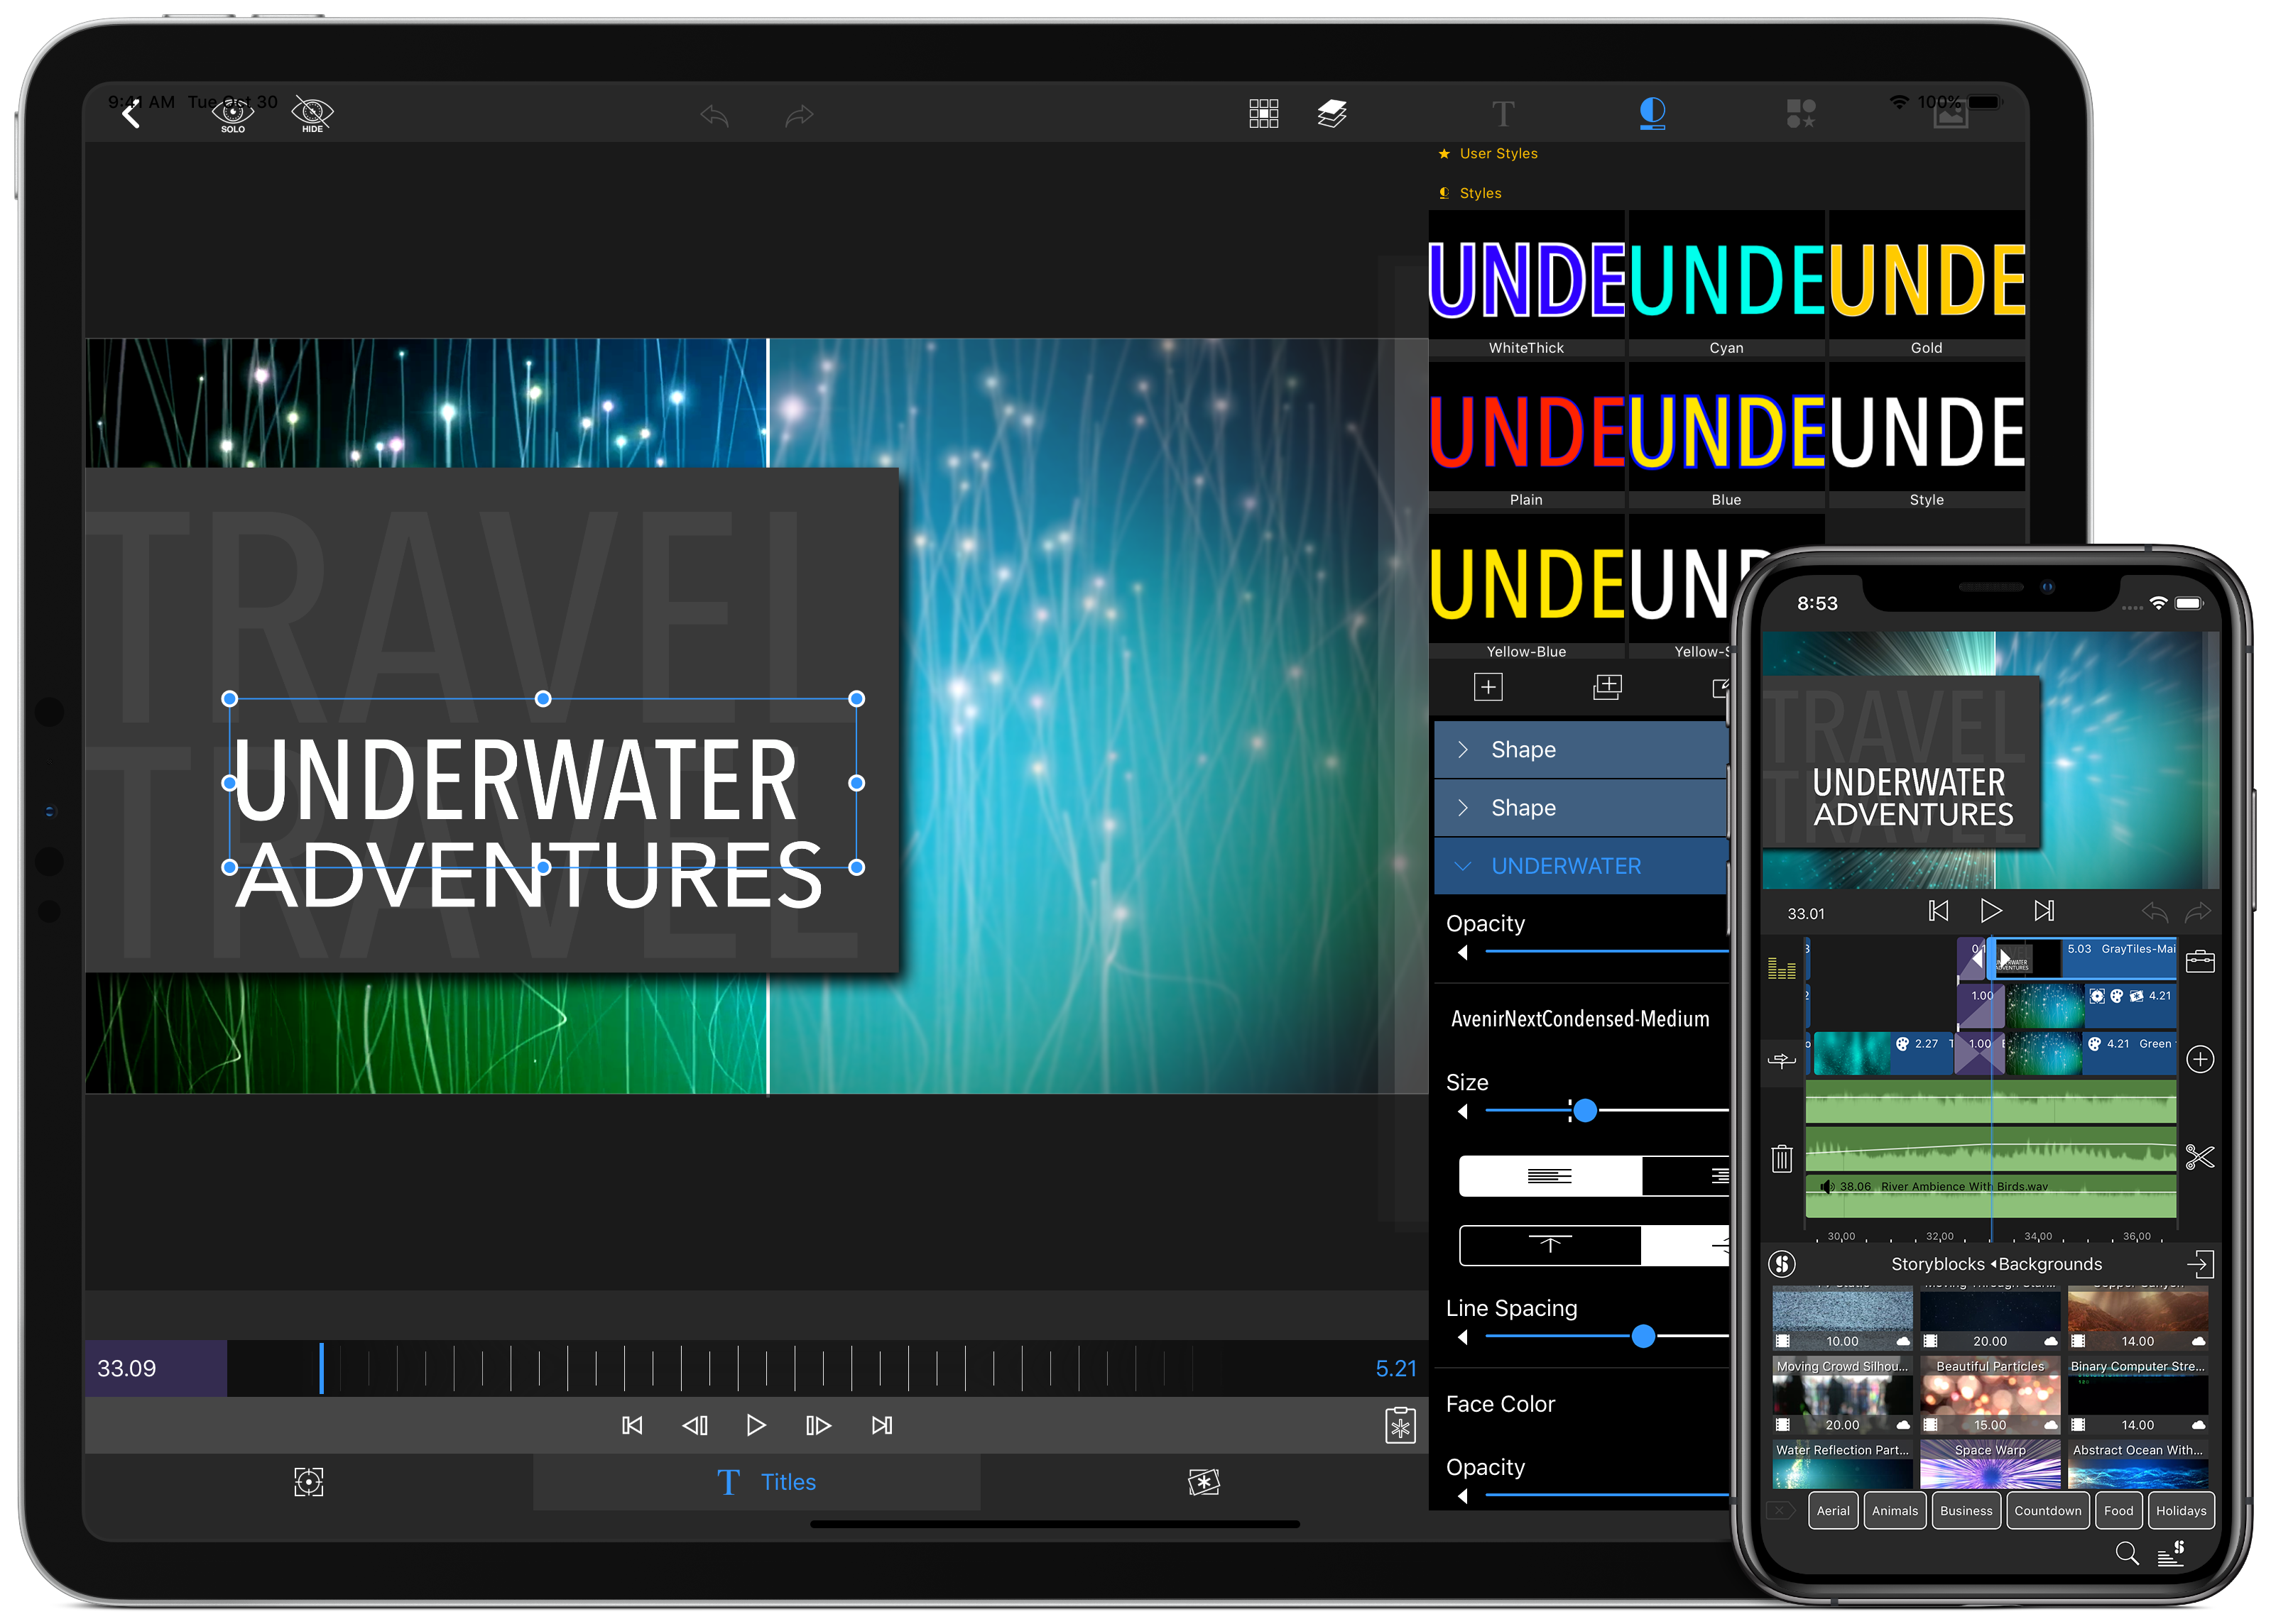
Task: Select top vertical alignment
Action: pyautogui.click(x=1550, y=1246)
